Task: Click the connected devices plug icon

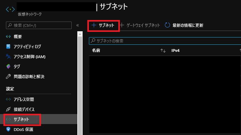Action: pyautogui.click(x=8, y=109)
